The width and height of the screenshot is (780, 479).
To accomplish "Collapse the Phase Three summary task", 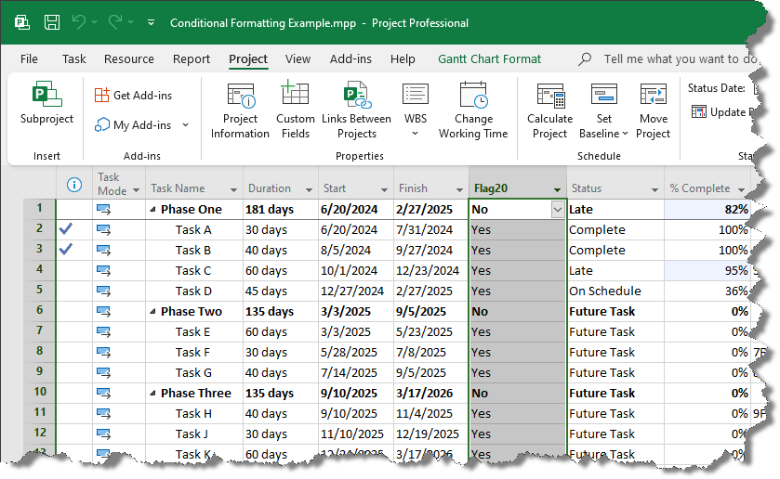I will 152,394.
